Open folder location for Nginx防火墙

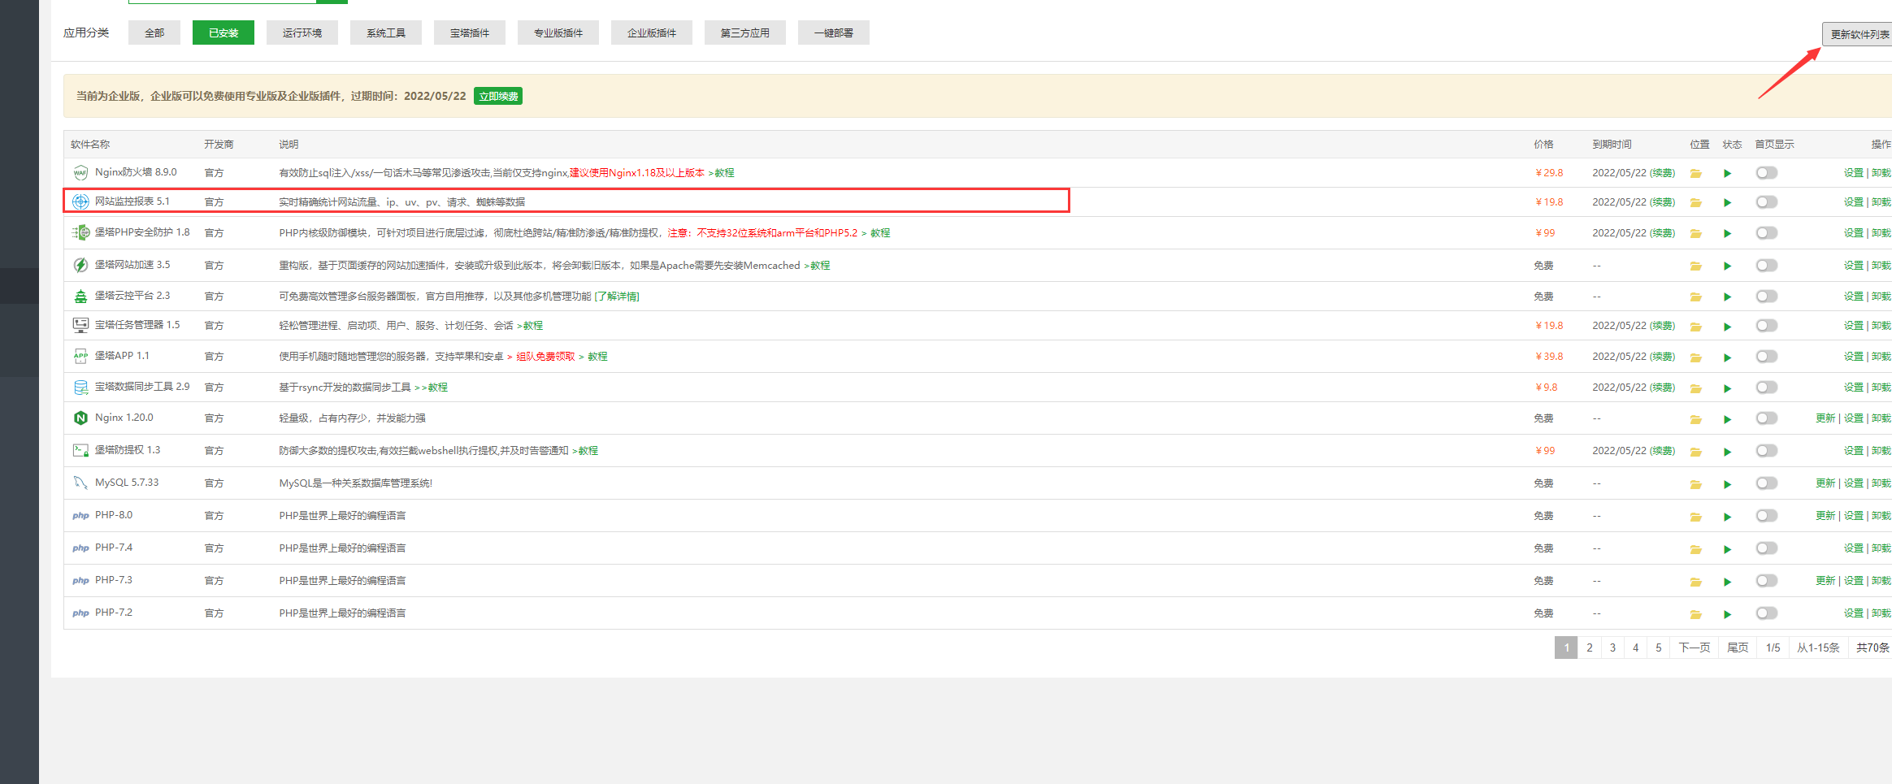pyautogui.click(x=1696, y=173)
